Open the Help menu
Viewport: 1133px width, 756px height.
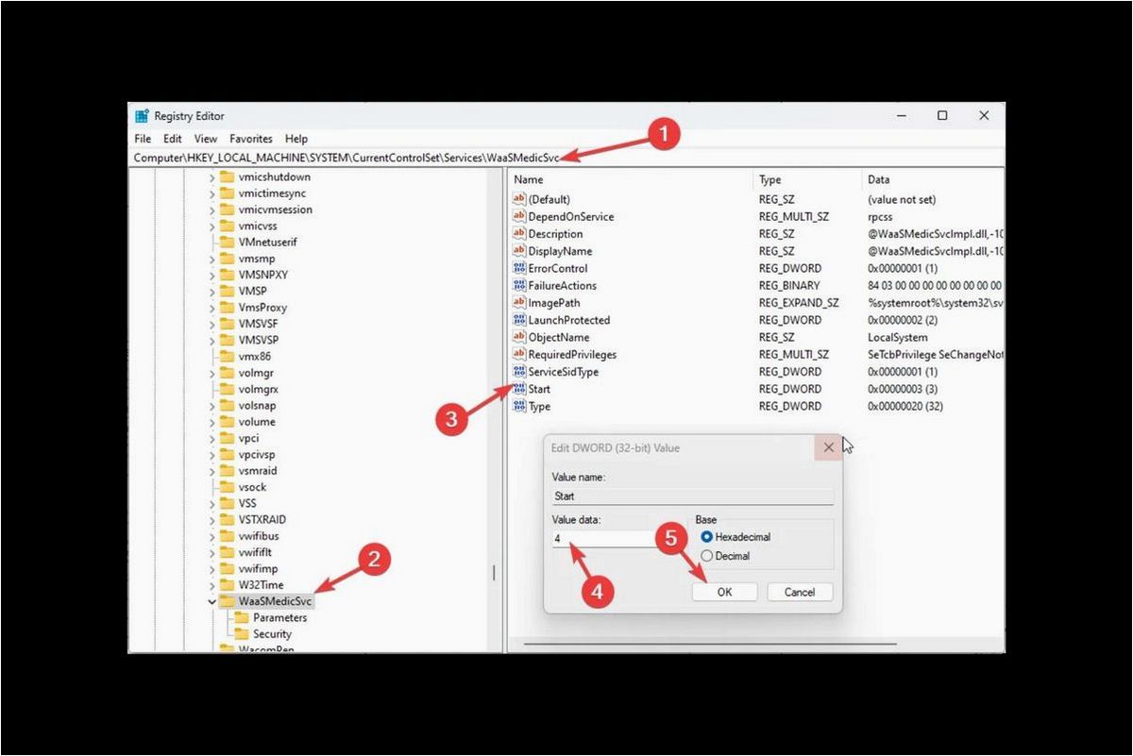tap(296, 138)
